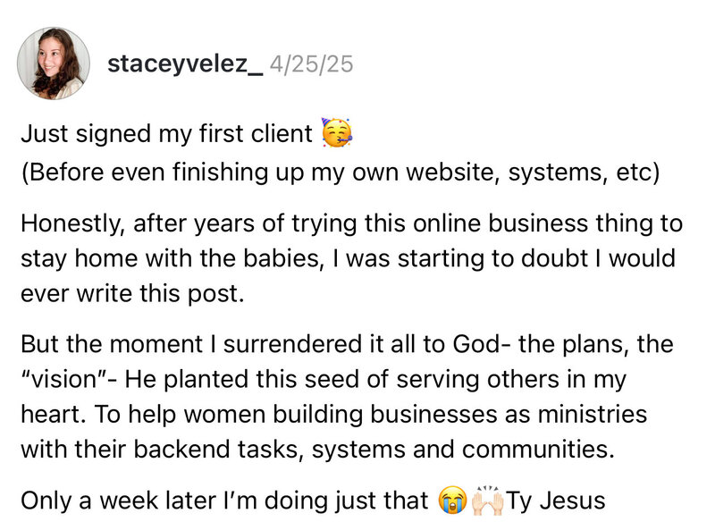Click the line starting 'But the moment I surrendered'
This screenshot has height=530, width=715.
pos(347,344)
